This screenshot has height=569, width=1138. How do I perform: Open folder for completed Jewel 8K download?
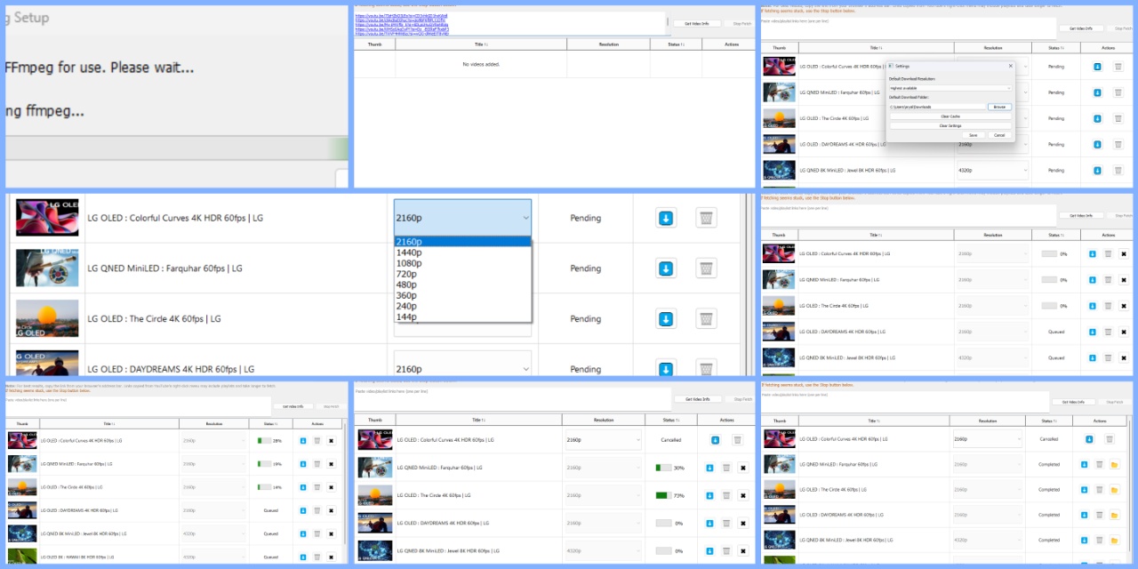1114,540
